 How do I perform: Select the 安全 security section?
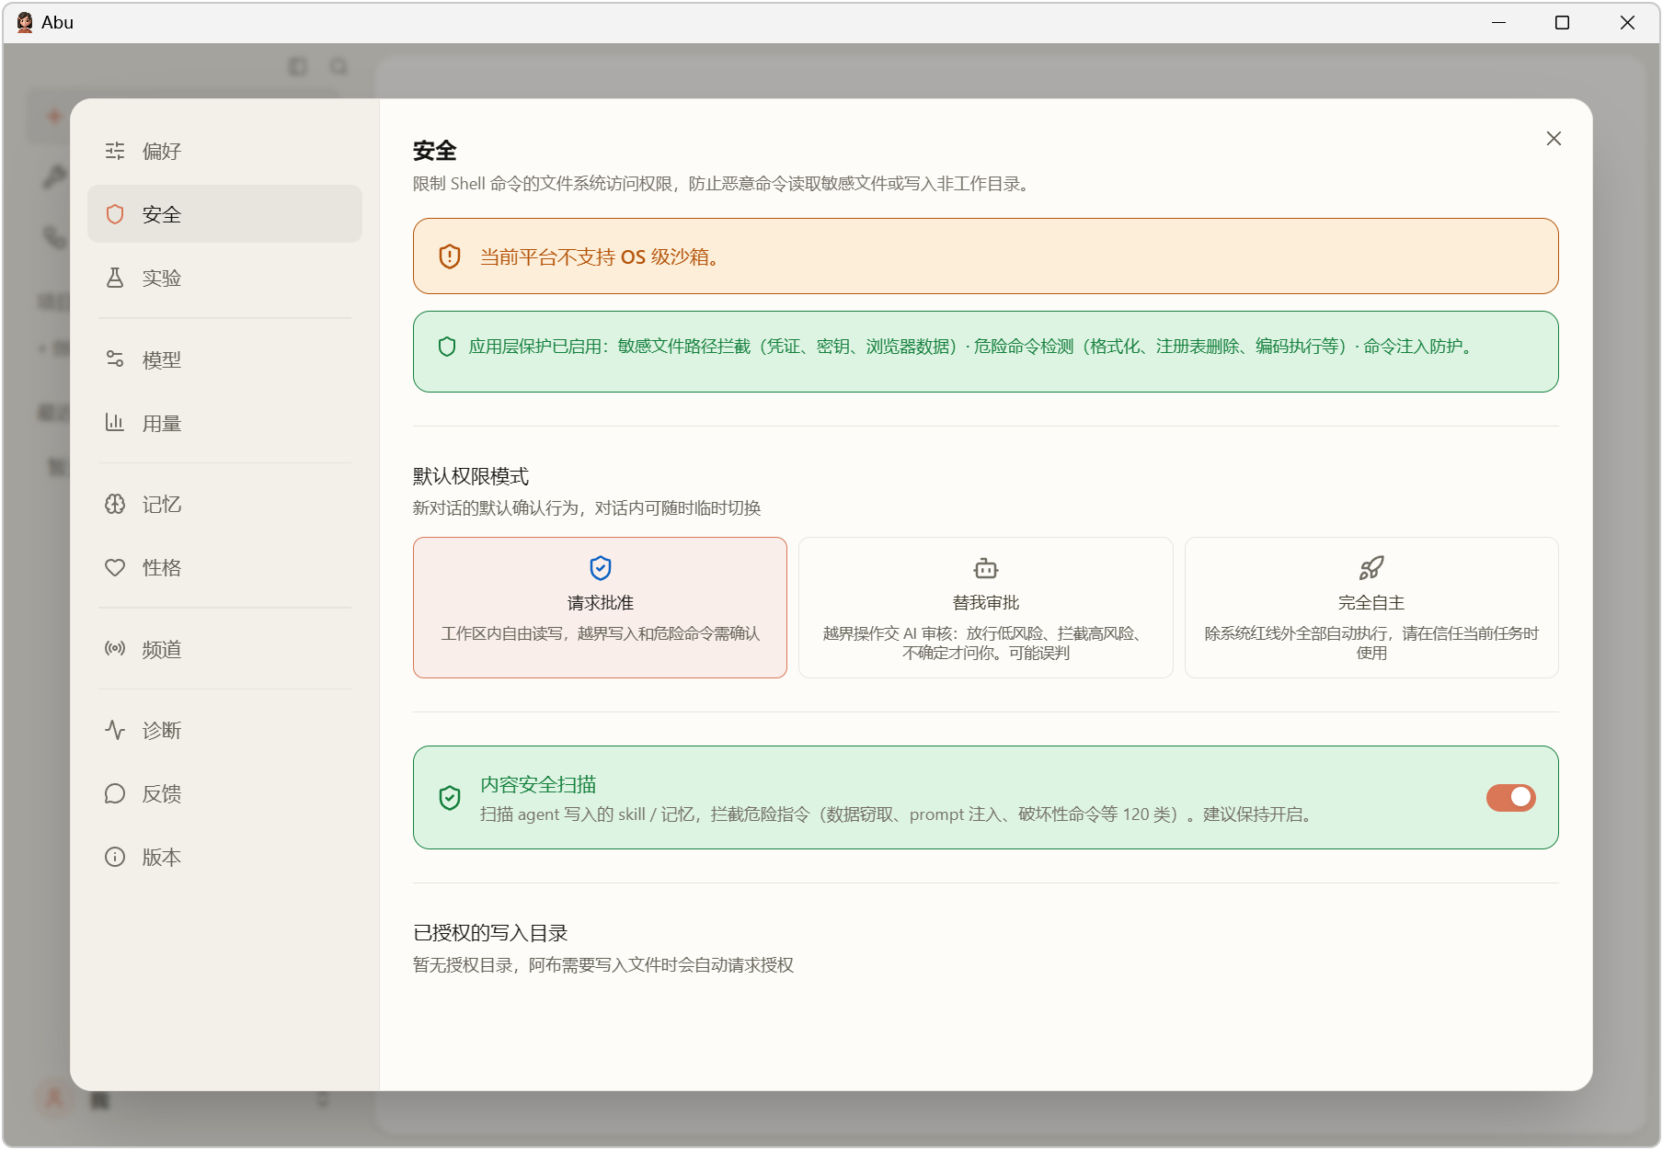pyautogui.click(x=224, y=214)
